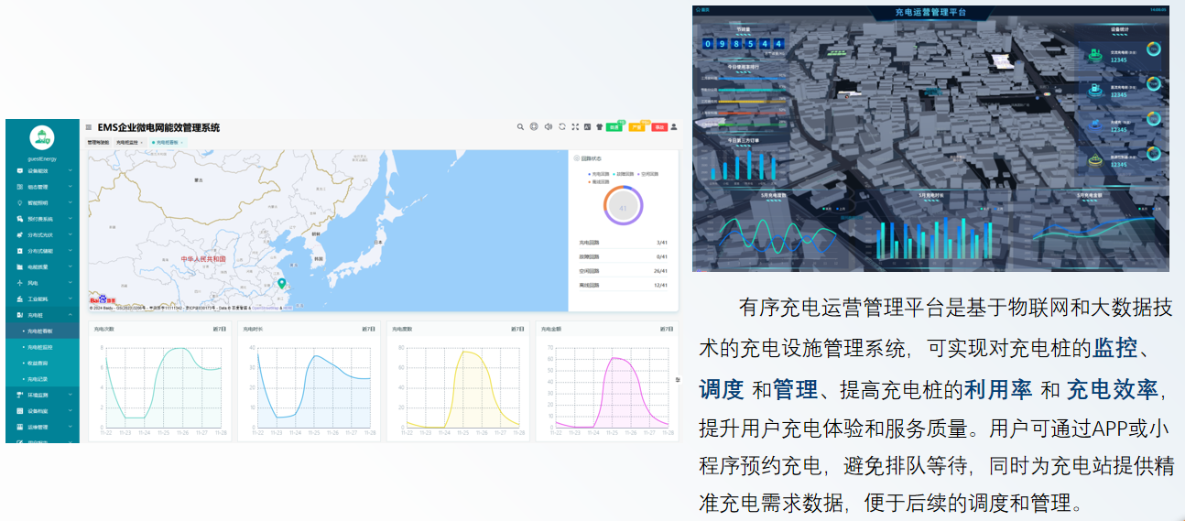The width and height of the screenshot is (1185, 521).
Task: Click the 工业能耗 sidebar icon
Action: coord(19,298)
